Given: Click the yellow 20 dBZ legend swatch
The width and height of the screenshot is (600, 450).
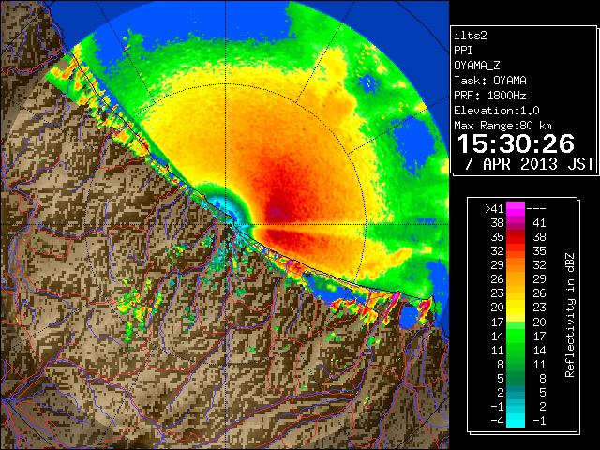Looking at the screenshot, I should [x=516, y=307].
